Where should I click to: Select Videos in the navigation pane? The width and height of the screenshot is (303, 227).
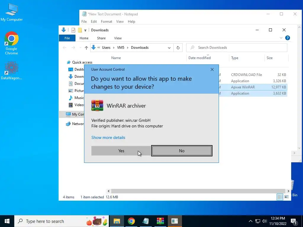pyautogui.click(x=77, y=105)
